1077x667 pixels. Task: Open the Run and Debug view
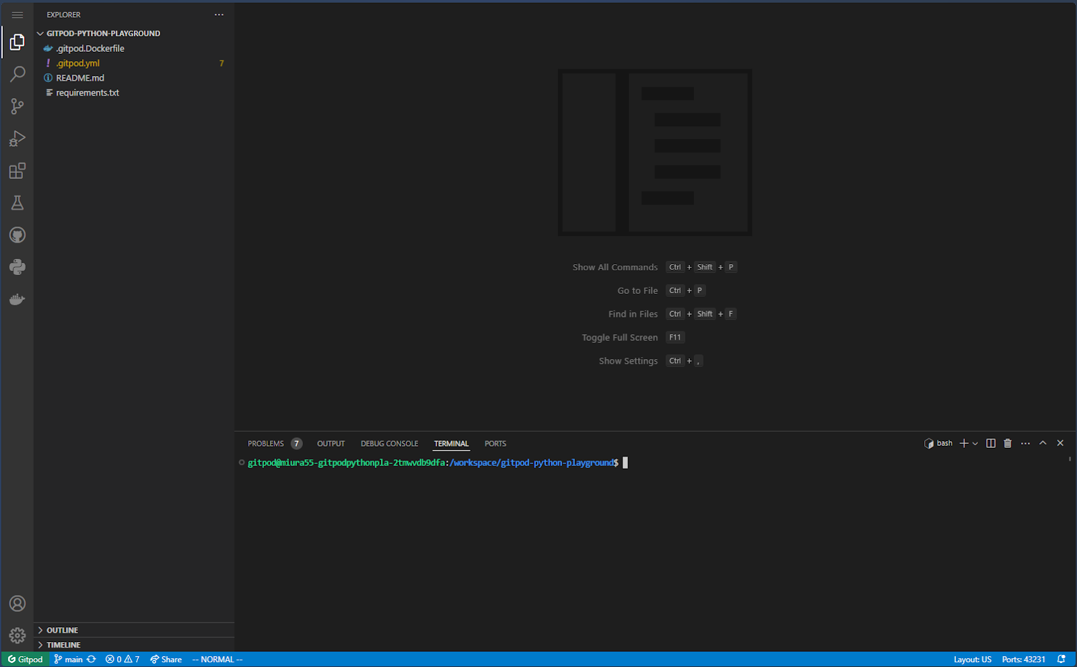(x=18, y=139)
